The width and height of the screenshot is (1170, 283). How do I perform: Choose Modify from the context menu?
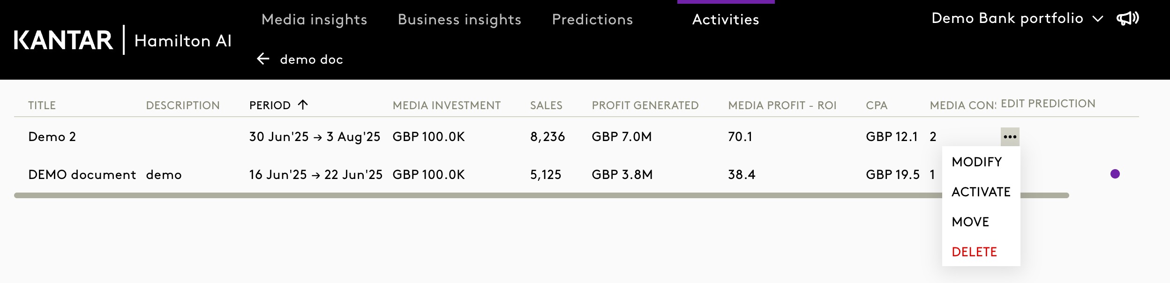click(976, 162)
